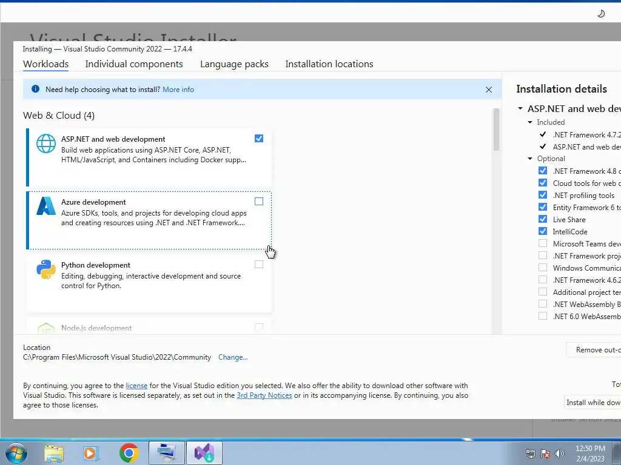Click the Show desktop strip
This screenshot has width=621, height=465.
(x=617, y=453)
